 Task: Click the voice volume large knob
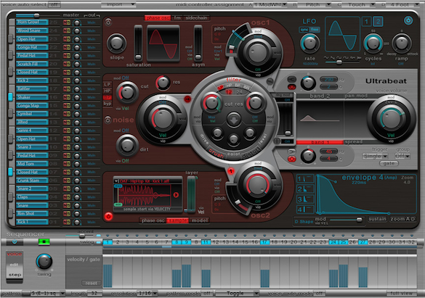pyautogui.click(x=391, y=118)
